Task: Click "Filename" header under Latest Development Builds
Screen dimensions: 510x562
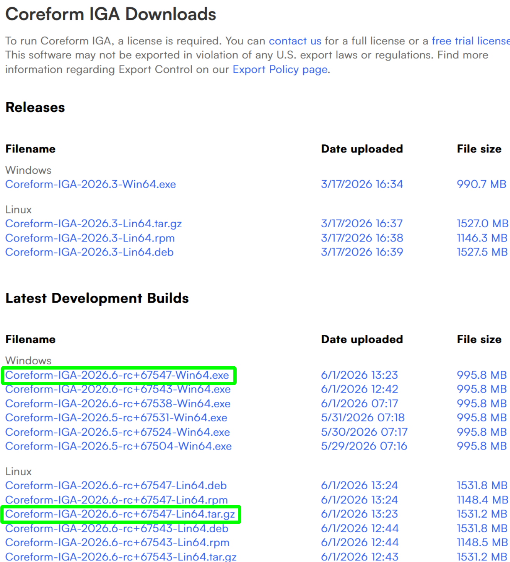Action: [x=30, y=339]
